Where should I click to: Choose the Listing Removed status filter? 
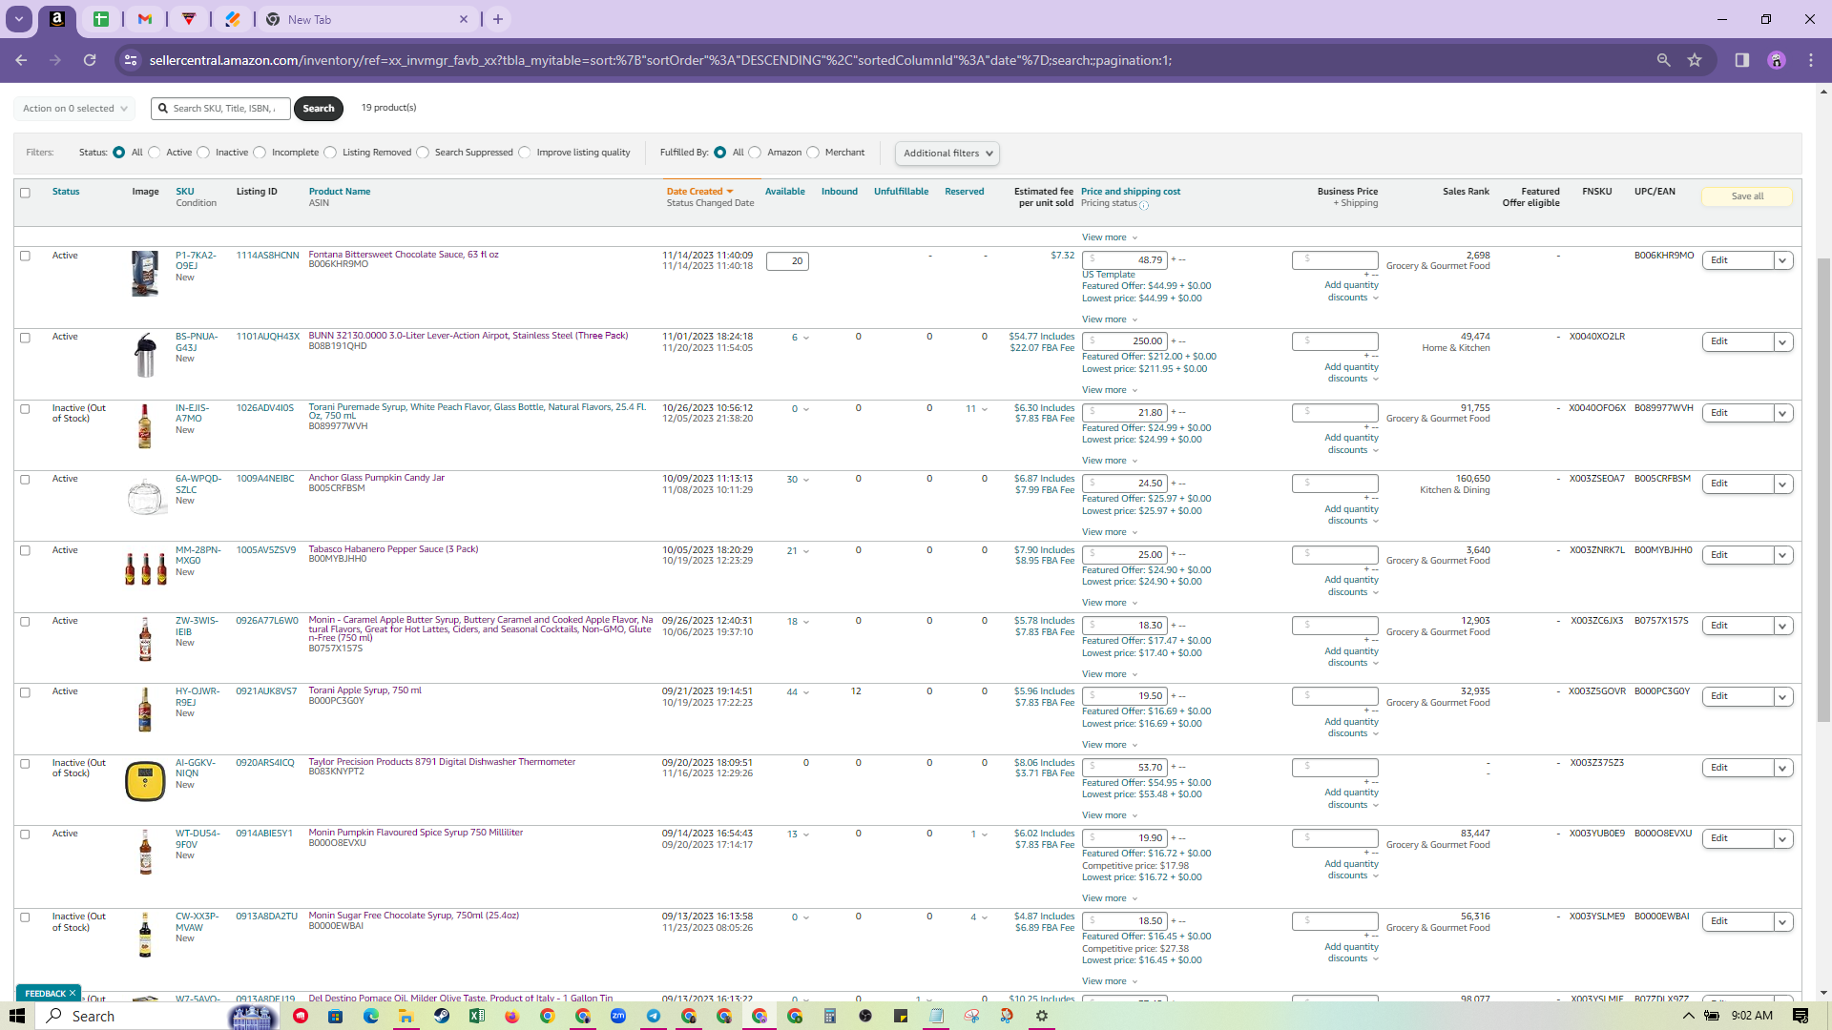(330, 153)
